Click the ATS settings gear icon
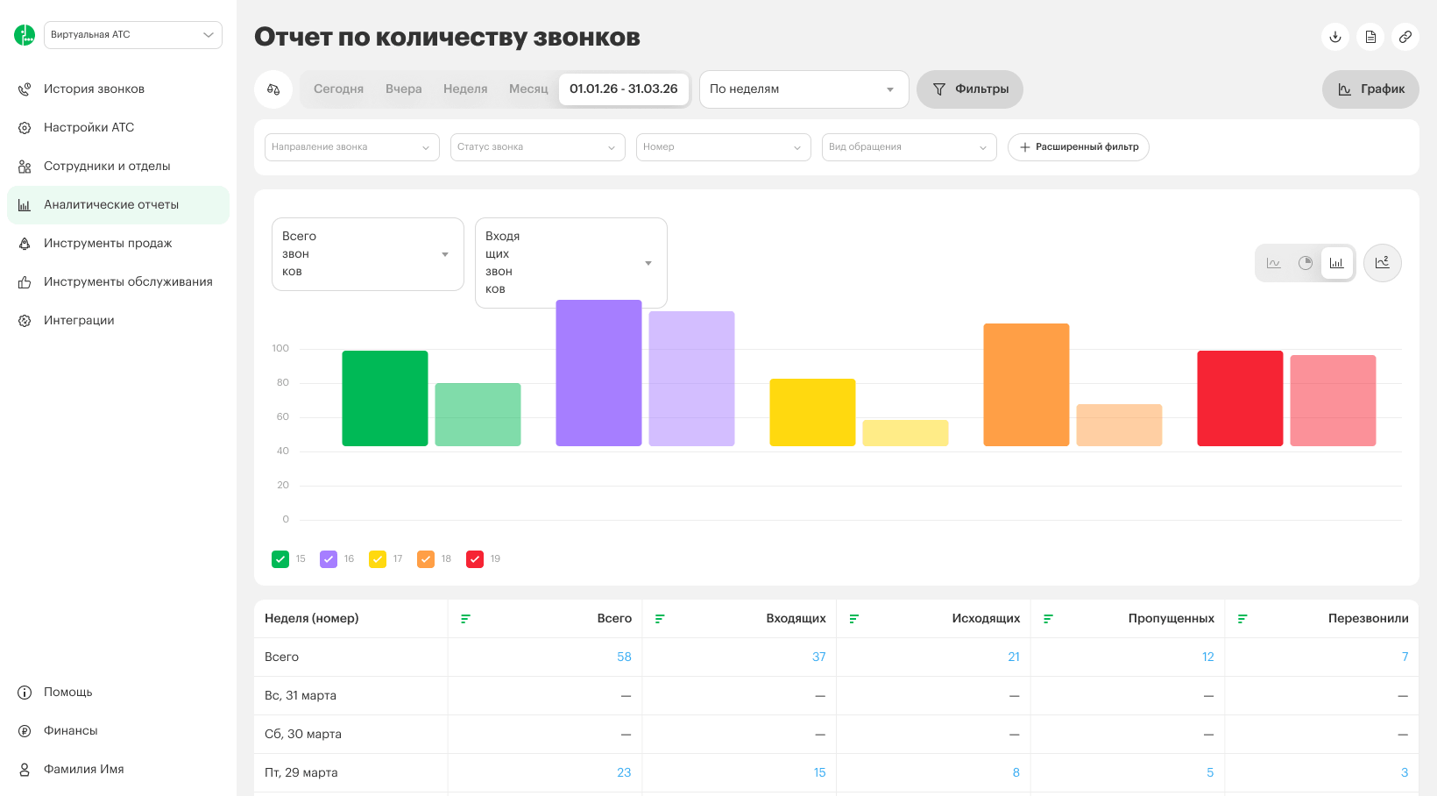Viewport: 1437px width, 796px height. (25, 128)
